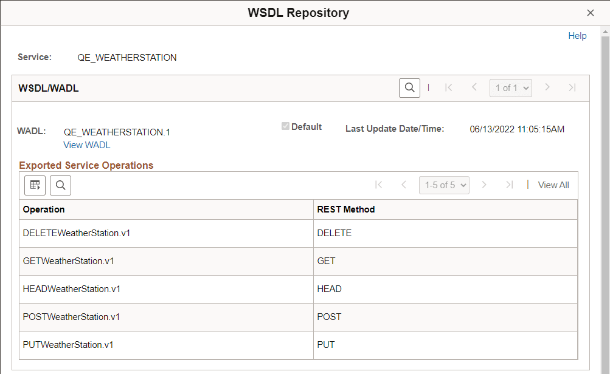Open the '1 of 1' record selector
This screenshot has width=610, height=374.
click(x=510, y=87)
